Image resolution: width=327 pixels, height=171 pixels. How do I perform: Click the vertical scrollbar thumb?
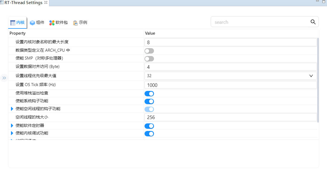(318, 80)
